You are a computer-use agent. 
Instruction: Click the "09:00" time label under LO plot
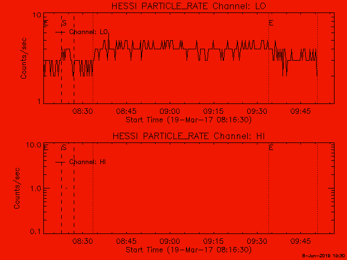pyautogui.click(x=170, y=111)
